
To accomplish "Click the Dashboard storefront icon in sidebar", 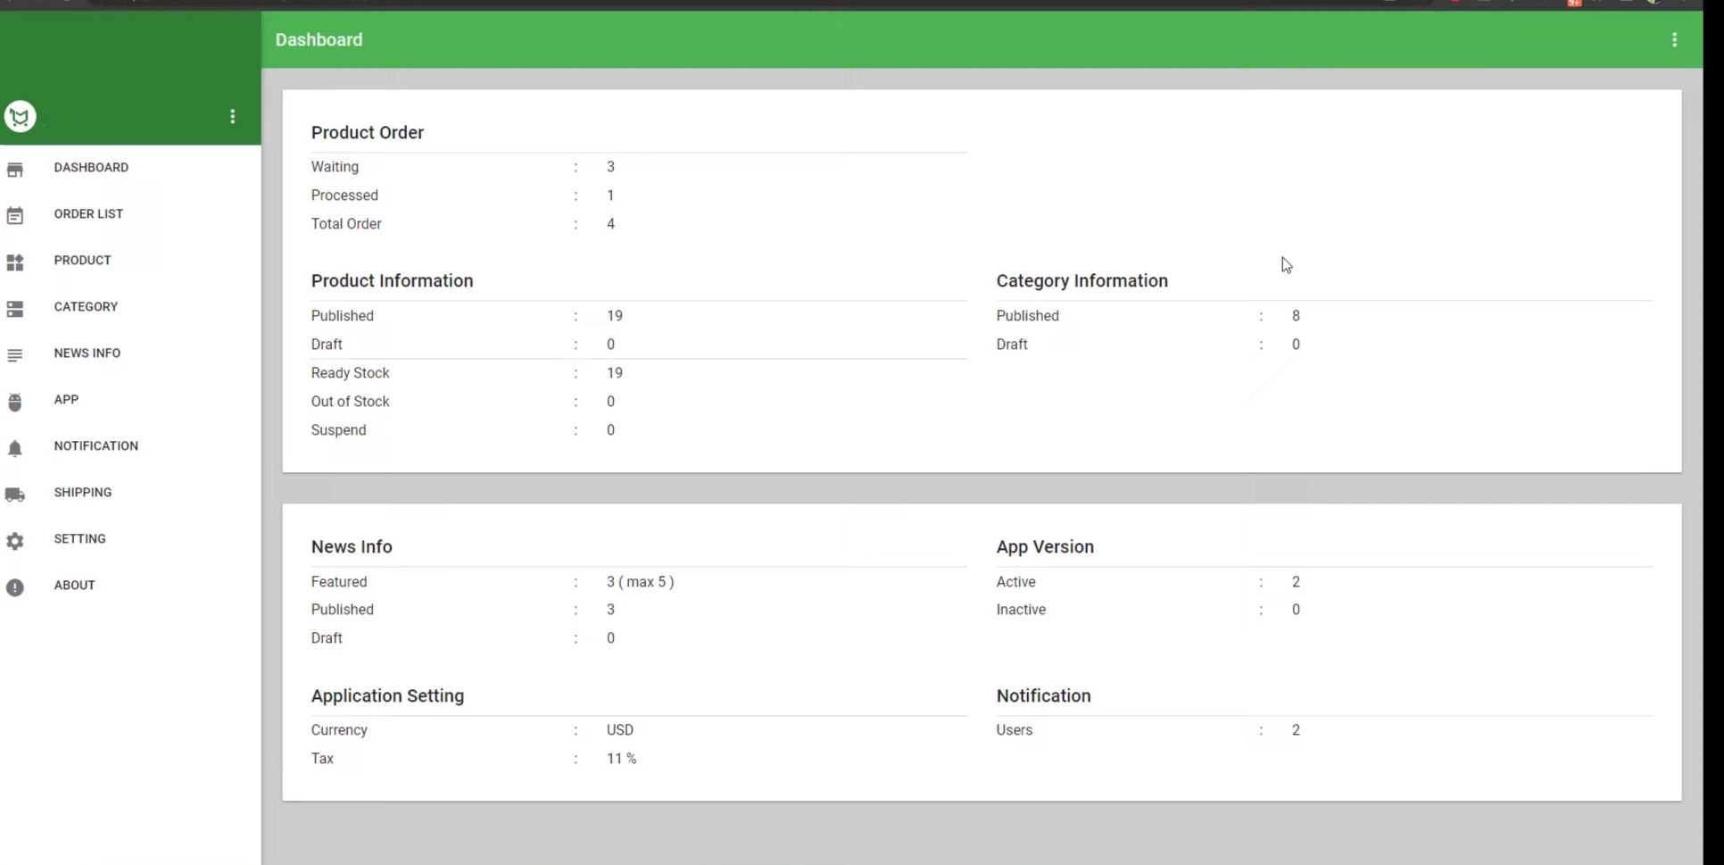I will (x=15, y=170).
